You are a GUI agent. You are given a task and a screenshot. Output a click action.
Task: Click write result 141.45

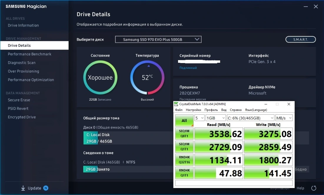tap(268, 173)
